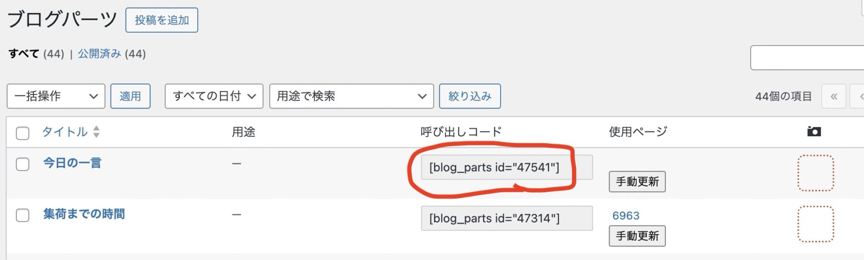Expand the すべての日付 date filter
This screenshot has height=260, width=864.
(x=214, y=96)
